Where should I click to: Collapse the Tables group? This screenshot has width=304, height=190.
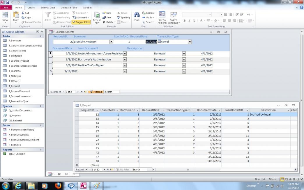(x=40, y=36)
